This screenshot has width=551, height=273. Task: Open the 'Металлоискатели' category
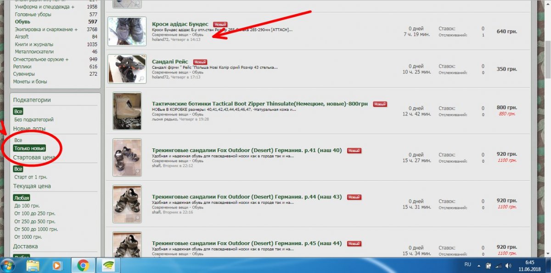point(34,52)
